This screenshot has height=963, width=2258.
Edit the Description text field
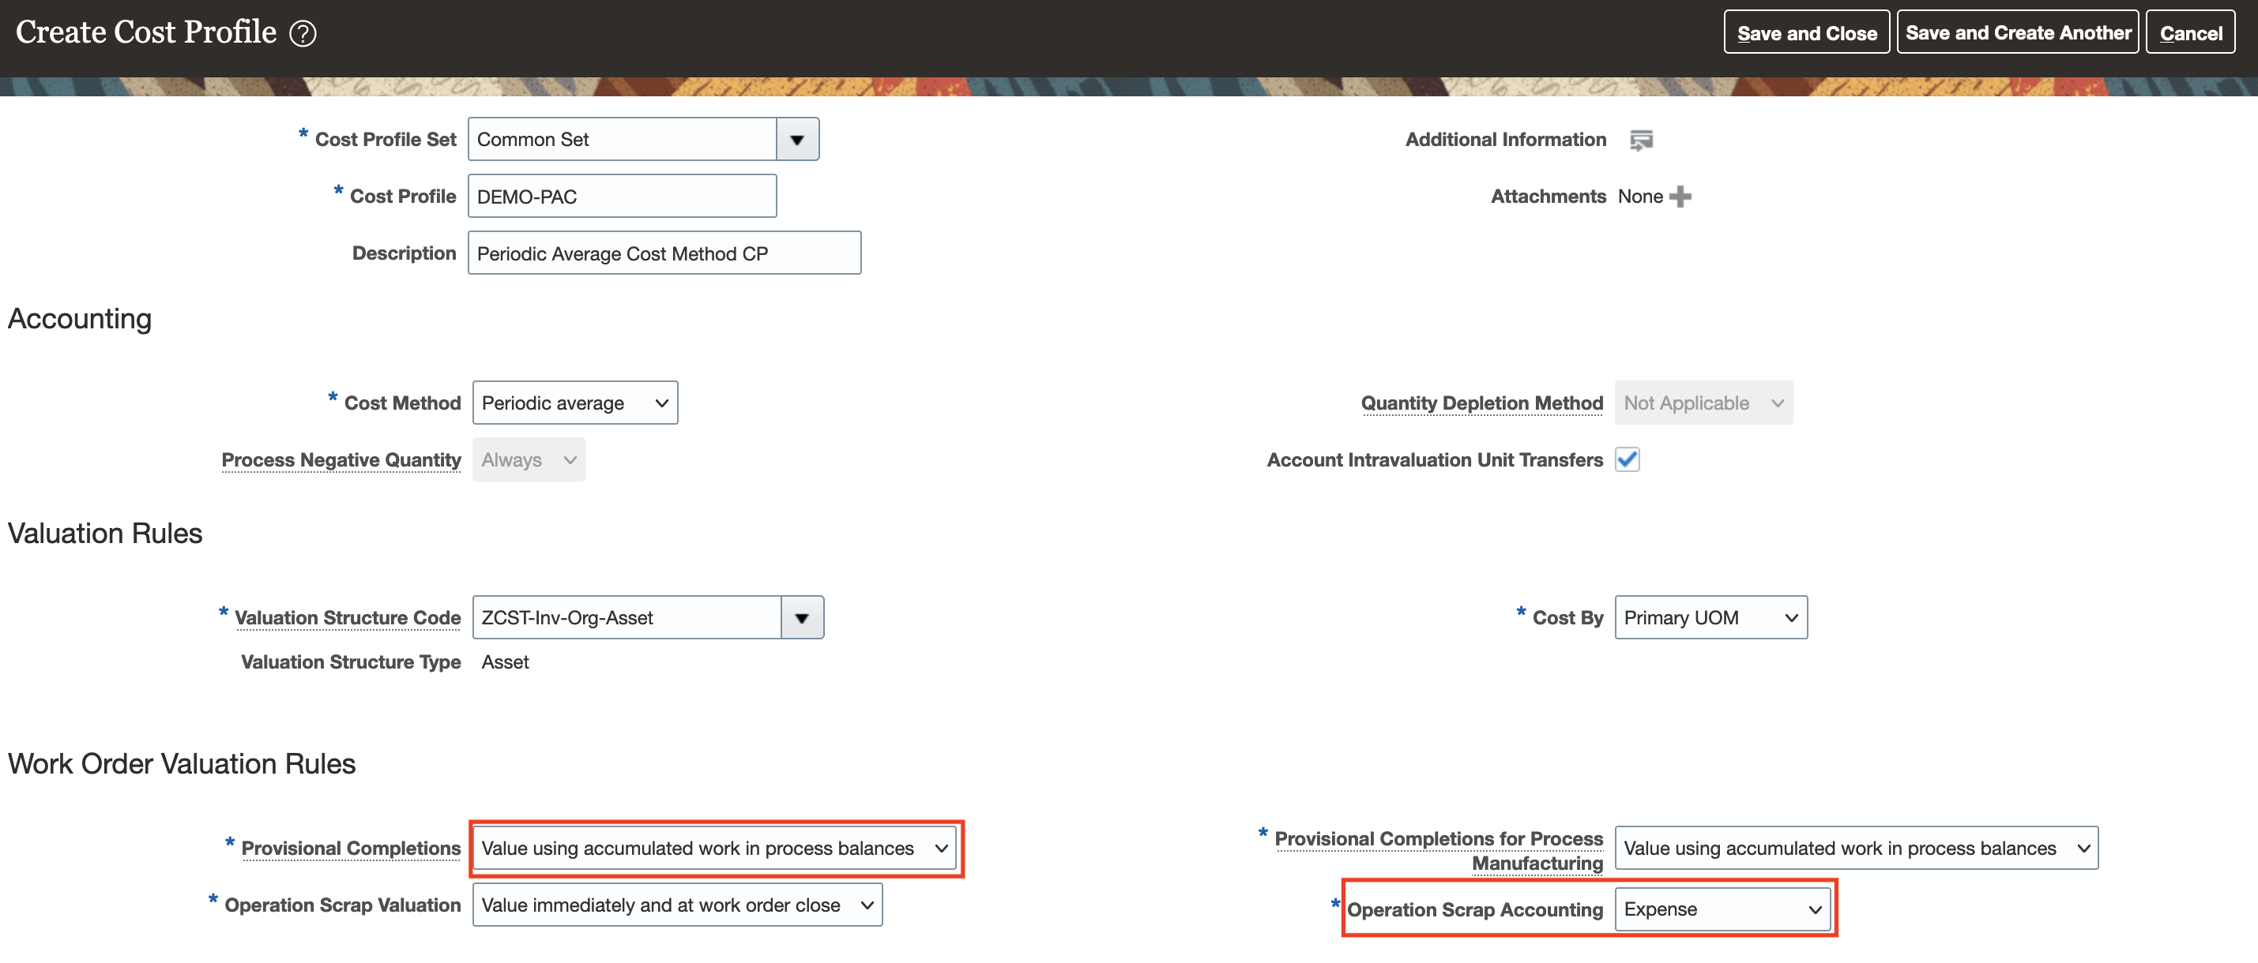664,253
